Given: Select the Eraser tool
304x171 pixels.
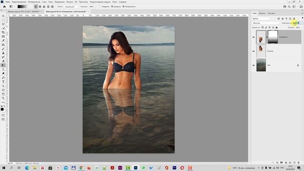Looking at the screenshot, I should pos(3,61).
